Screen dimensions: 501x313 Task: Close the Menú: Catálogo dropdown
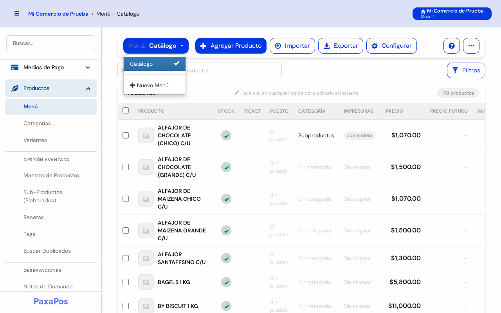pos(156,46)
